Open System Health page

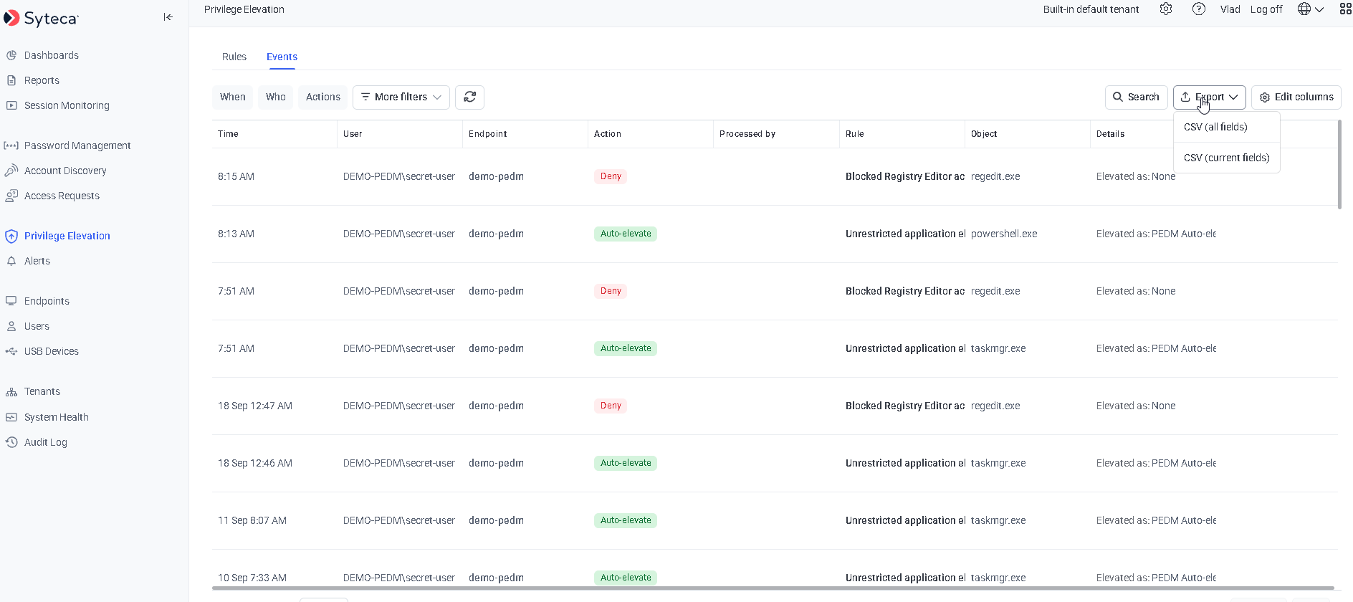click(57, 417)
